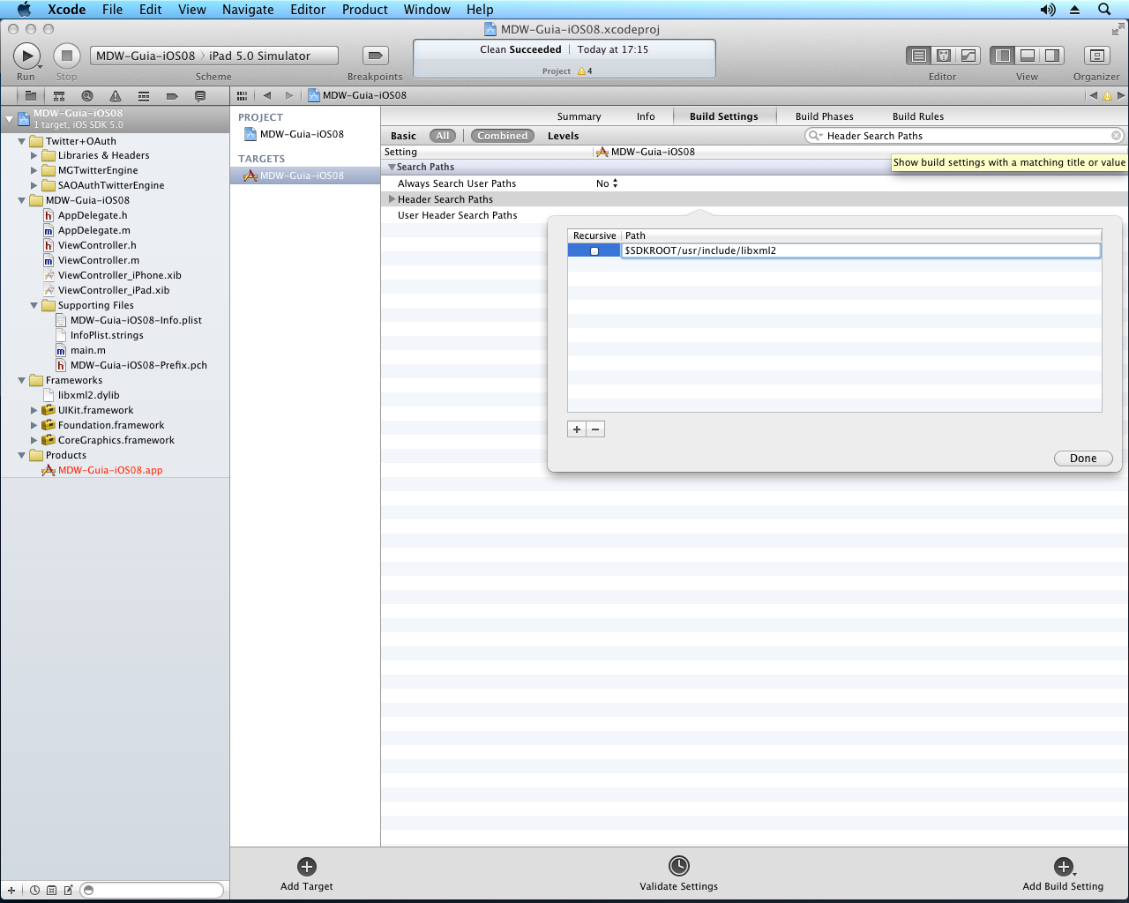Open the Product menu

click(365, 10)
